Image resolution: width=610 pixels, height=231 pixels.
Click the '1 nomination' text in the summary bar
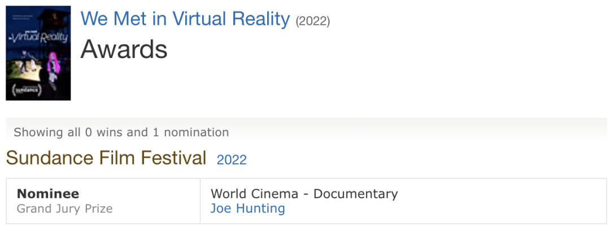pyautogui.click(x=191, y=132)
